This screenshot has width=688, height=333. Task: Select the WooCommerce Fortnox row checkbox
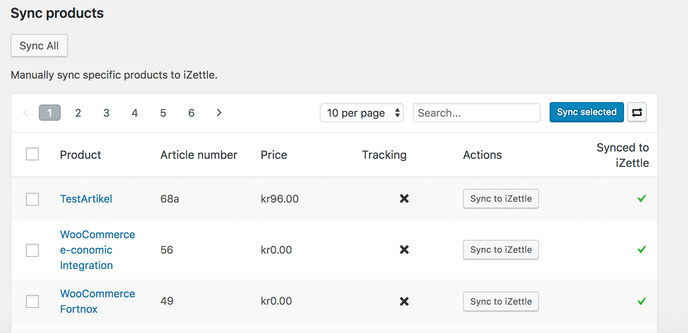point(32,301)
